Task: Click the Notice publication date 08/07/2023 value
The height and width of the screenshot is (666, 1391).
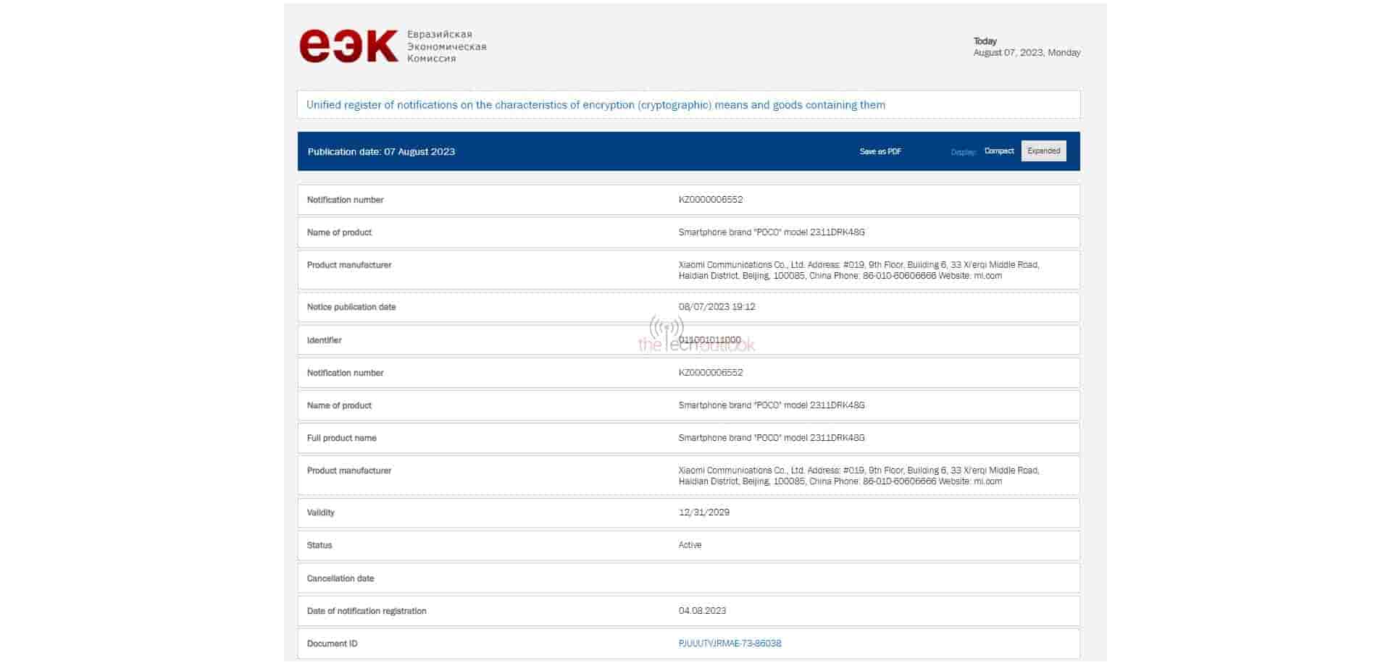Action: [716, 307]
